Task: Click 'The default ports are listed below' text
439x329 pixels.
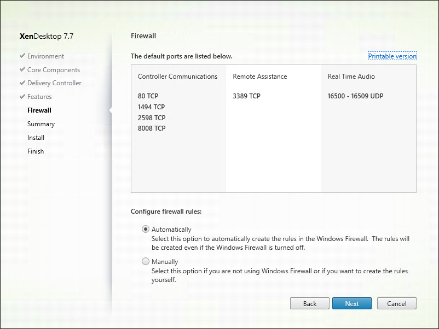Action: (x=181, y=56)
